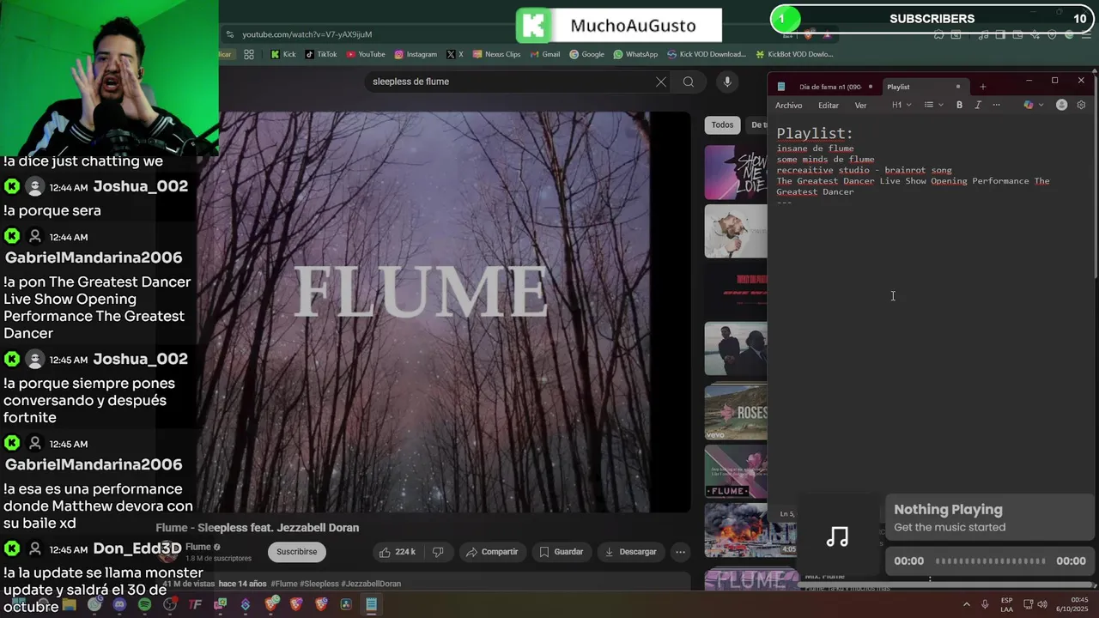1099x618 pixels.
Task: Click 'some minds de flume' line
Action: point(825,160)
